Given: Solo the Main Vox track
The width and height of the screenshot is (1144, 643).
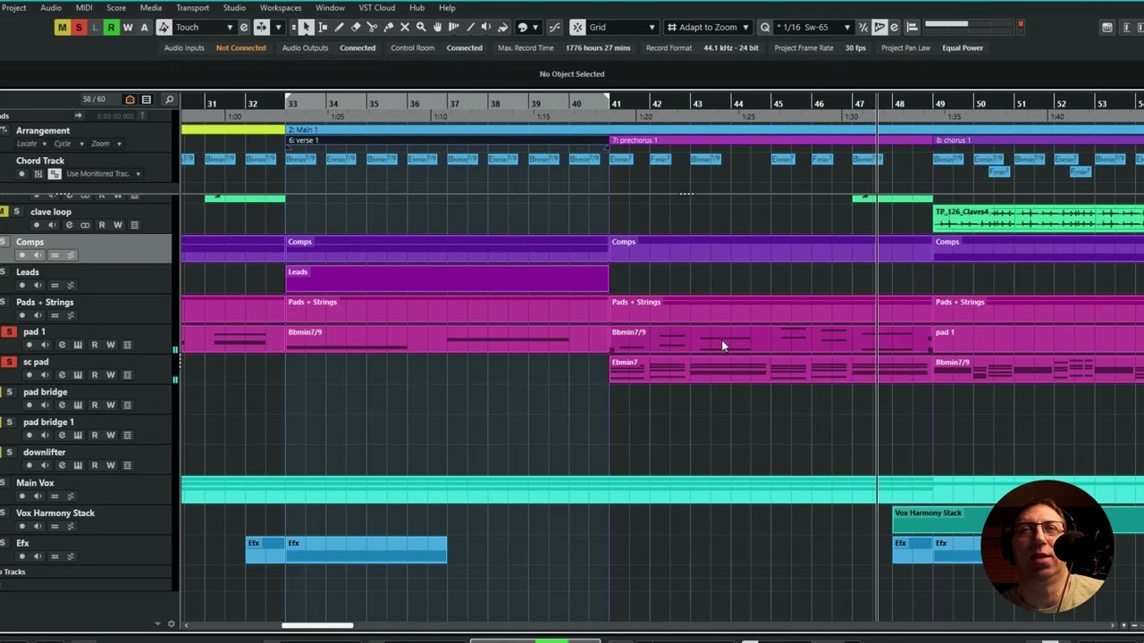Looking at the screenshot, I should coord(3,482).
